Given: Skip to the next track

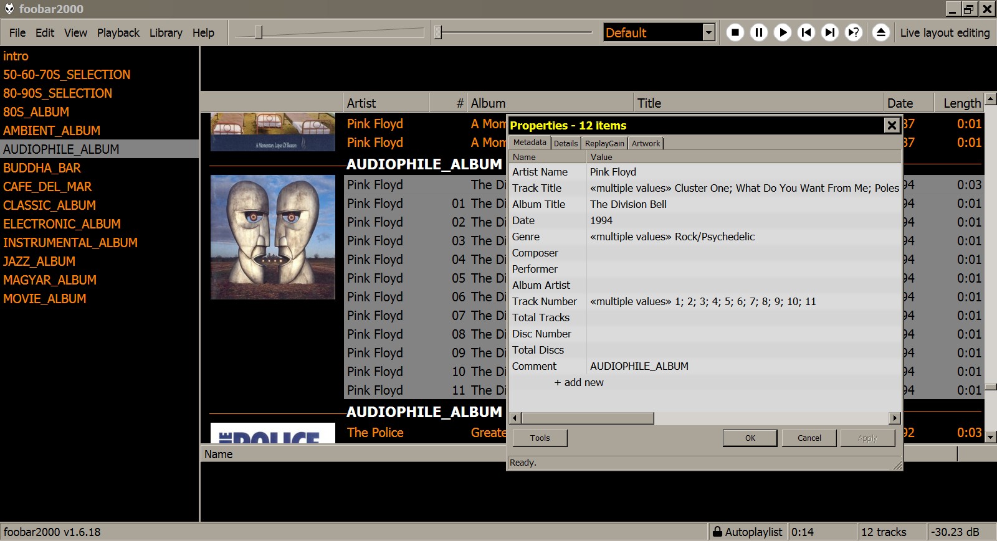Looking at the screenshot, I should point(830,32).
